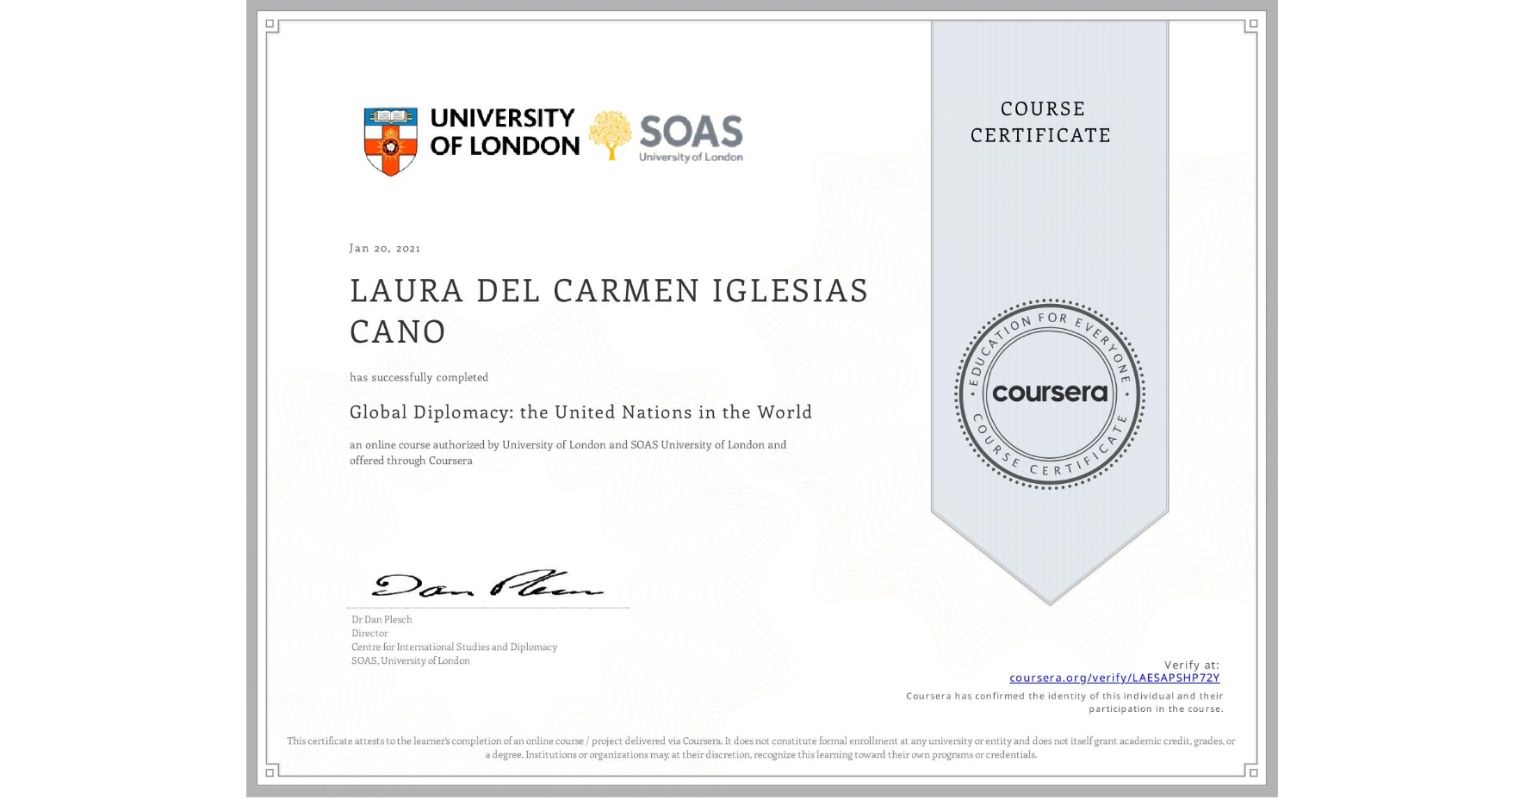
Task: Click the circular Coursera course certificate seal
Action: (1049, 394)
